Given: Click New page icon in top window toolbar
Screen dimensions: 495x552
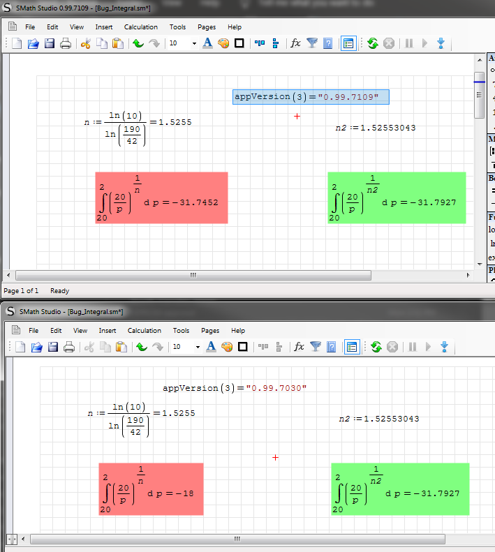Looking at the screenshot, I should (18, 43).
